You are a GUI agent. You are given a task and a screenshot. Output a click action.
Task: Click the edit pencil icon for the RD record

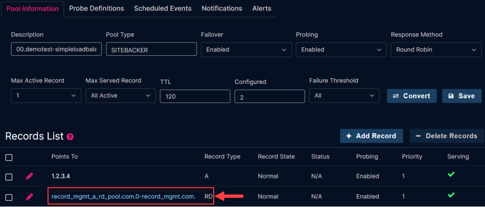[x=30, y=197]
